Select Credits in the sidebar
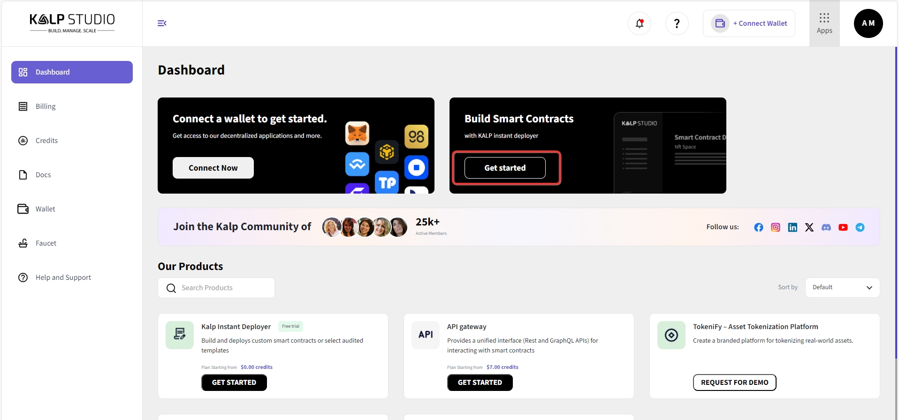Viewport: 899px width, 420px height. pyautogui.click(x=46, y=141)
